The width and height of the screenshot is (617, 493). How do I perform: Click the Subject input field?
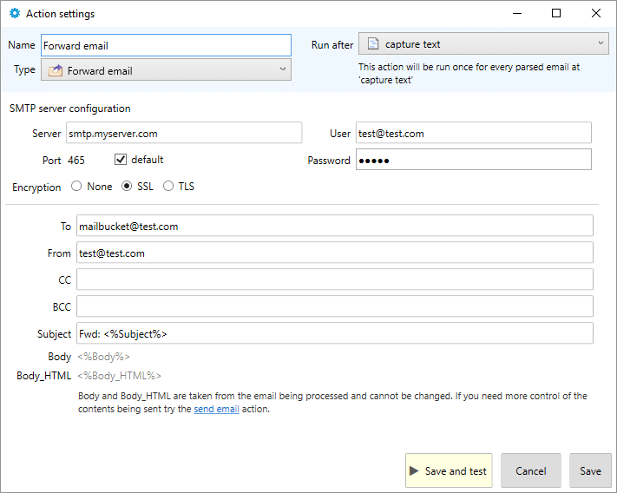(x=335, y=333)
